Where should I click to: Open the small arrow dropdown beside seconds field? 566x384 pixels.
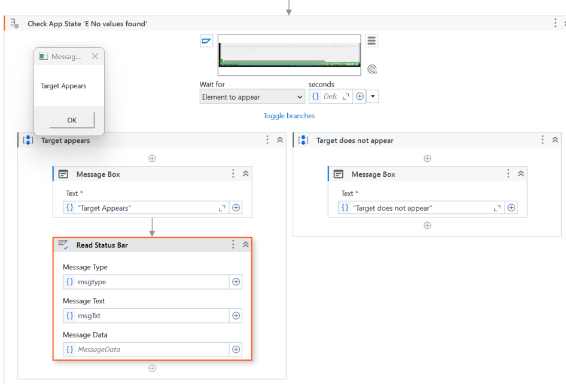pyautogui.click(x=373, y=96)
